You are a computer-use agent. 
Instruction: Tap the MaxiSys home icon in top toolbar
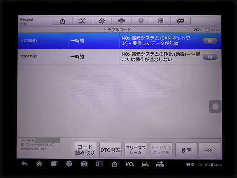(x=63, y=21)
